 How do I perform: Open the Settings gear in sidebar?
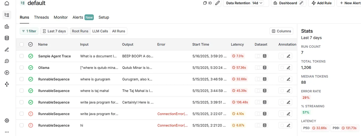point(7,120)
